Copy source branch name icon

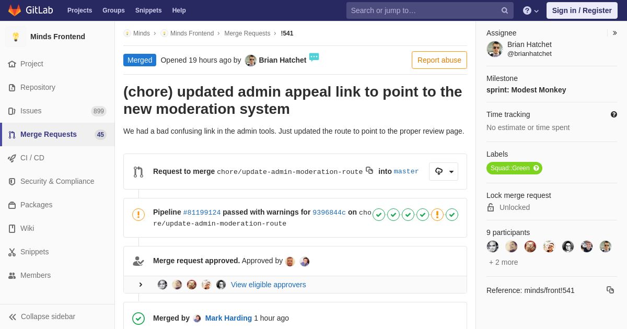tap(369, 170)
